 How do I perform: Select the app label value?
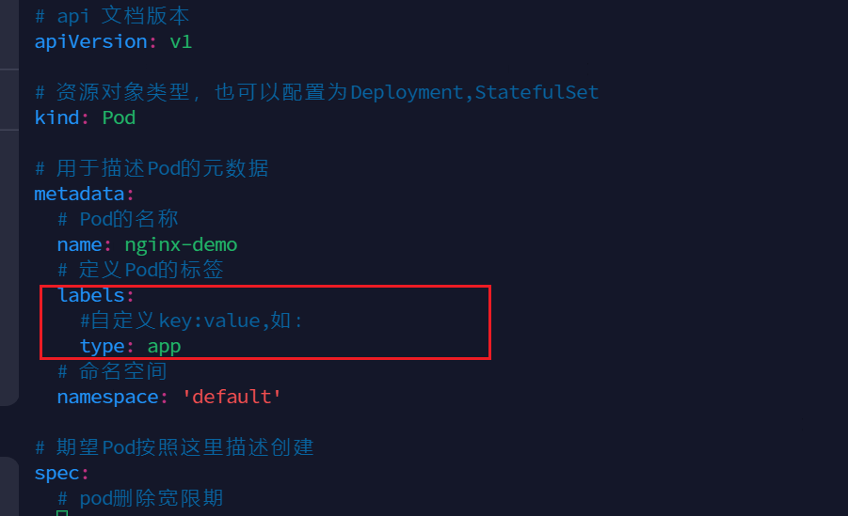[164, 346]
